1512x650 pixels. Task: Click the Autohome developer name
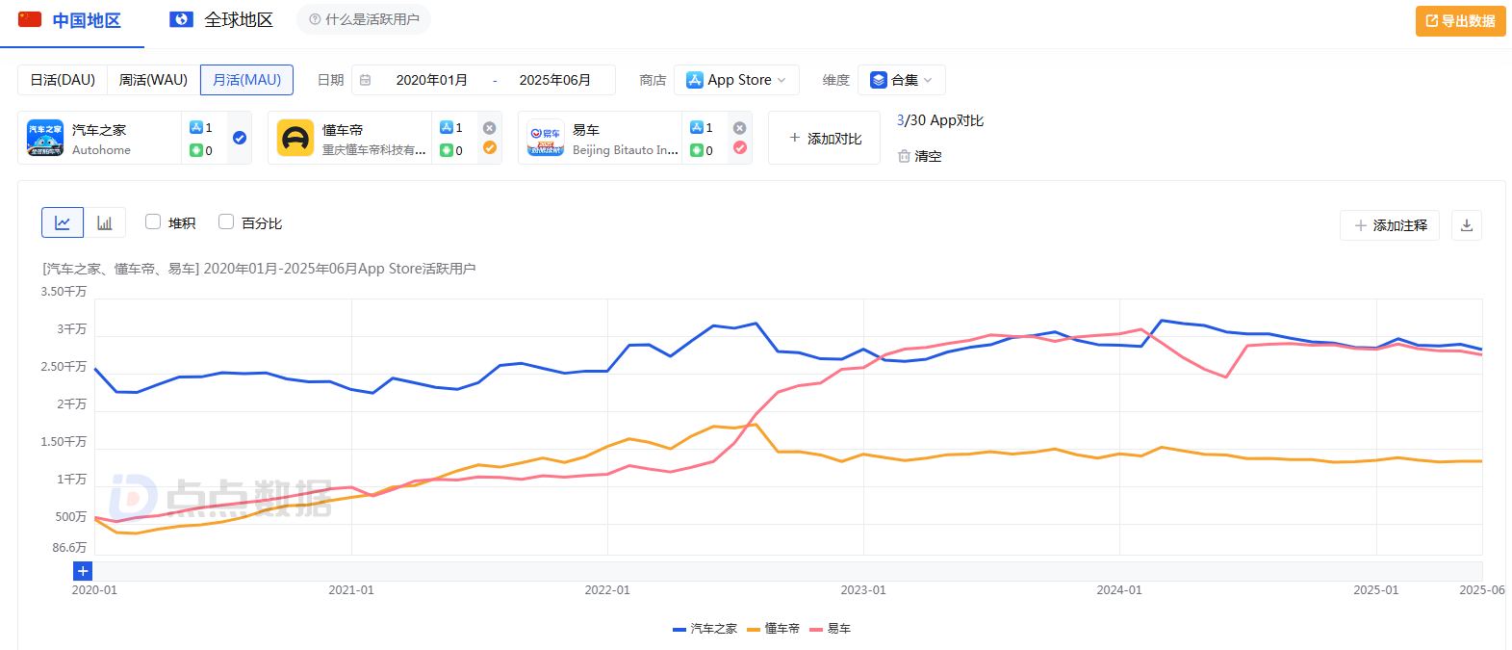point(101,150)
